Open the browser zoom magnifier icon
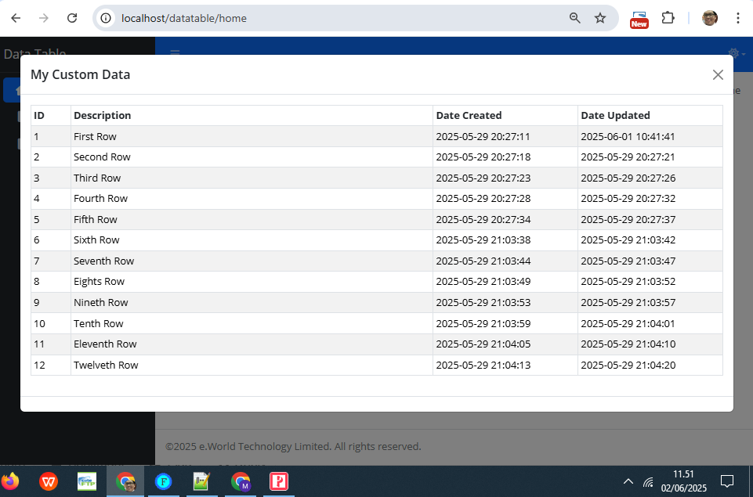Viewport: 753px width, 497px height. (x=575, y=18)
